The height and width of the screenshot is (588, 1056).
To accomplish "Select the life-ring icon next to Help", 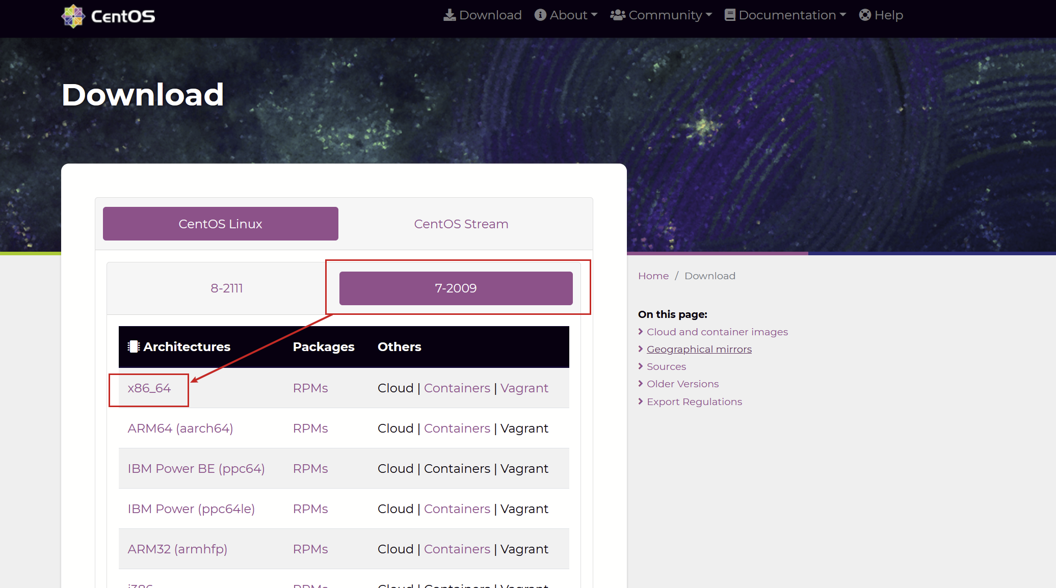I will pos(864,15).
